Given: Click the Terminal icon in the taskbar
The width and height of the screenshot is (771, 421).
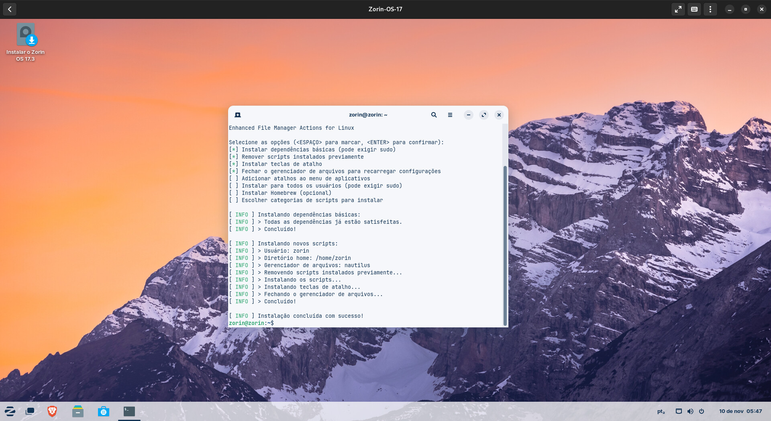Looking at the screenshot, I should point(129,411).
